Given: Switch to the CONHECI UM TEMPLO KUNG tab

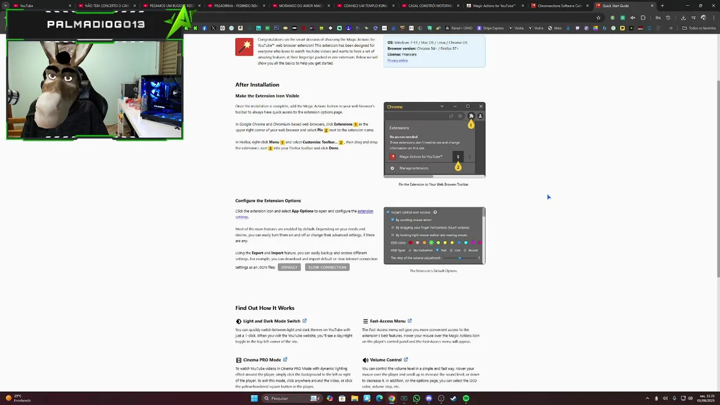Looking at the screenshot, I should pos(366,6).
